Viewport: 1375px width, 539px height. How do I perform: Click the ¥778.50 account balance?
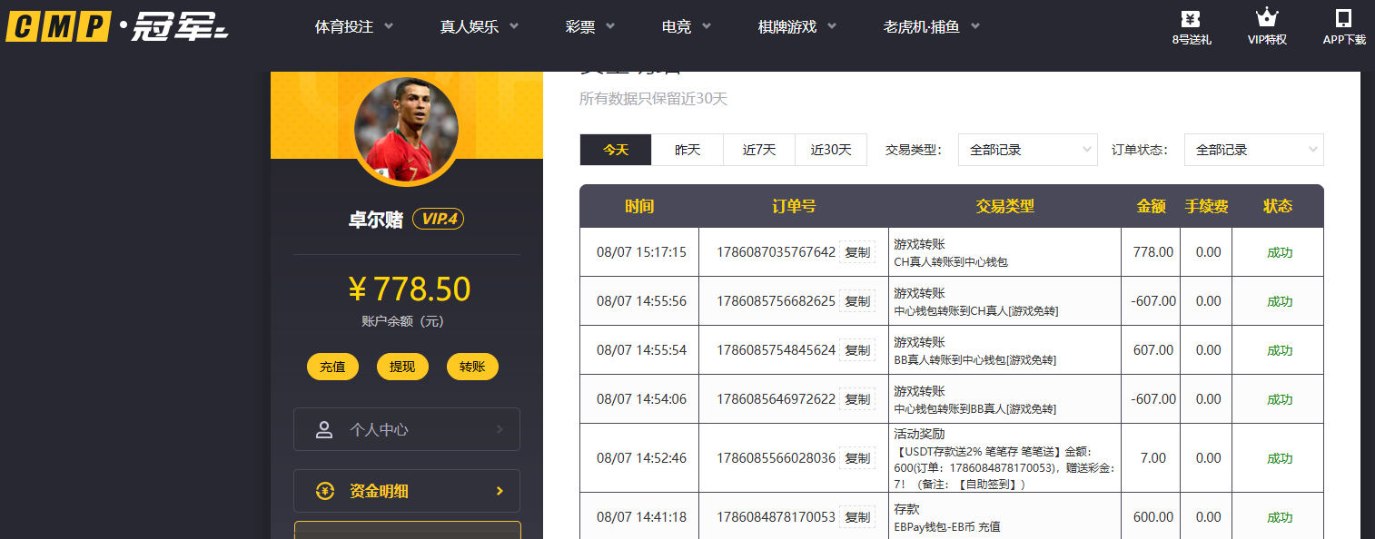coord(410,289)
